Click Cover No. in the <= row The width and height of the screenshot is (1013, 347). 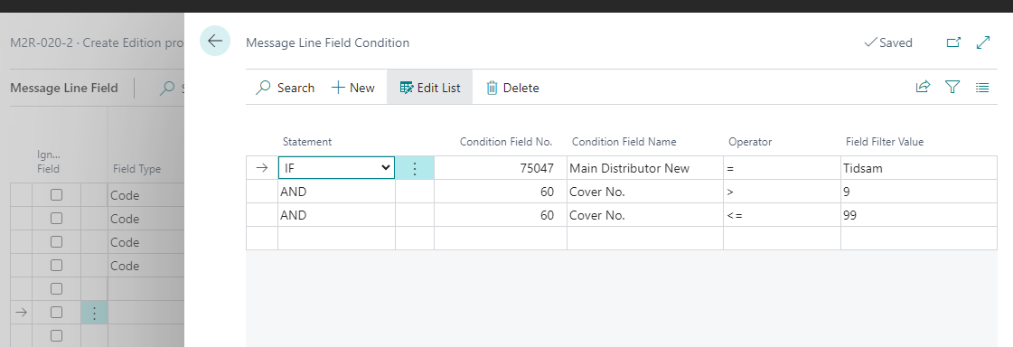(x=644, y=215)
